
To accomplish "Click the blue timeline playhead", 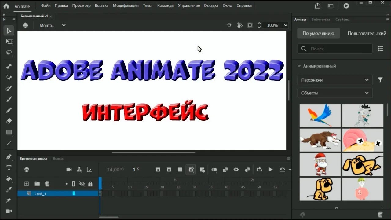I will tap(100, 183).
